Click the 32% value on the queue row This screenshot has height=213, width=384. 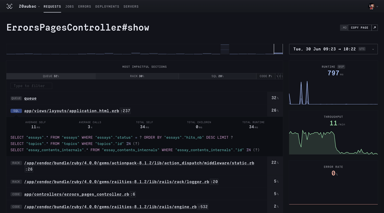(275, 98)
